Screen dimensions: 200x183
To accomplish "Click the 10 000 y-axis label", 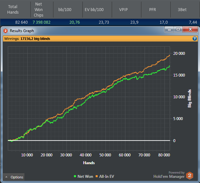I will (x=179, y=97).
